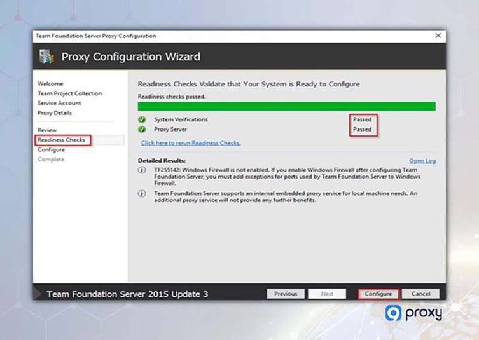
Task: Open Log link in Detailed Results
Action: [422, 161]
